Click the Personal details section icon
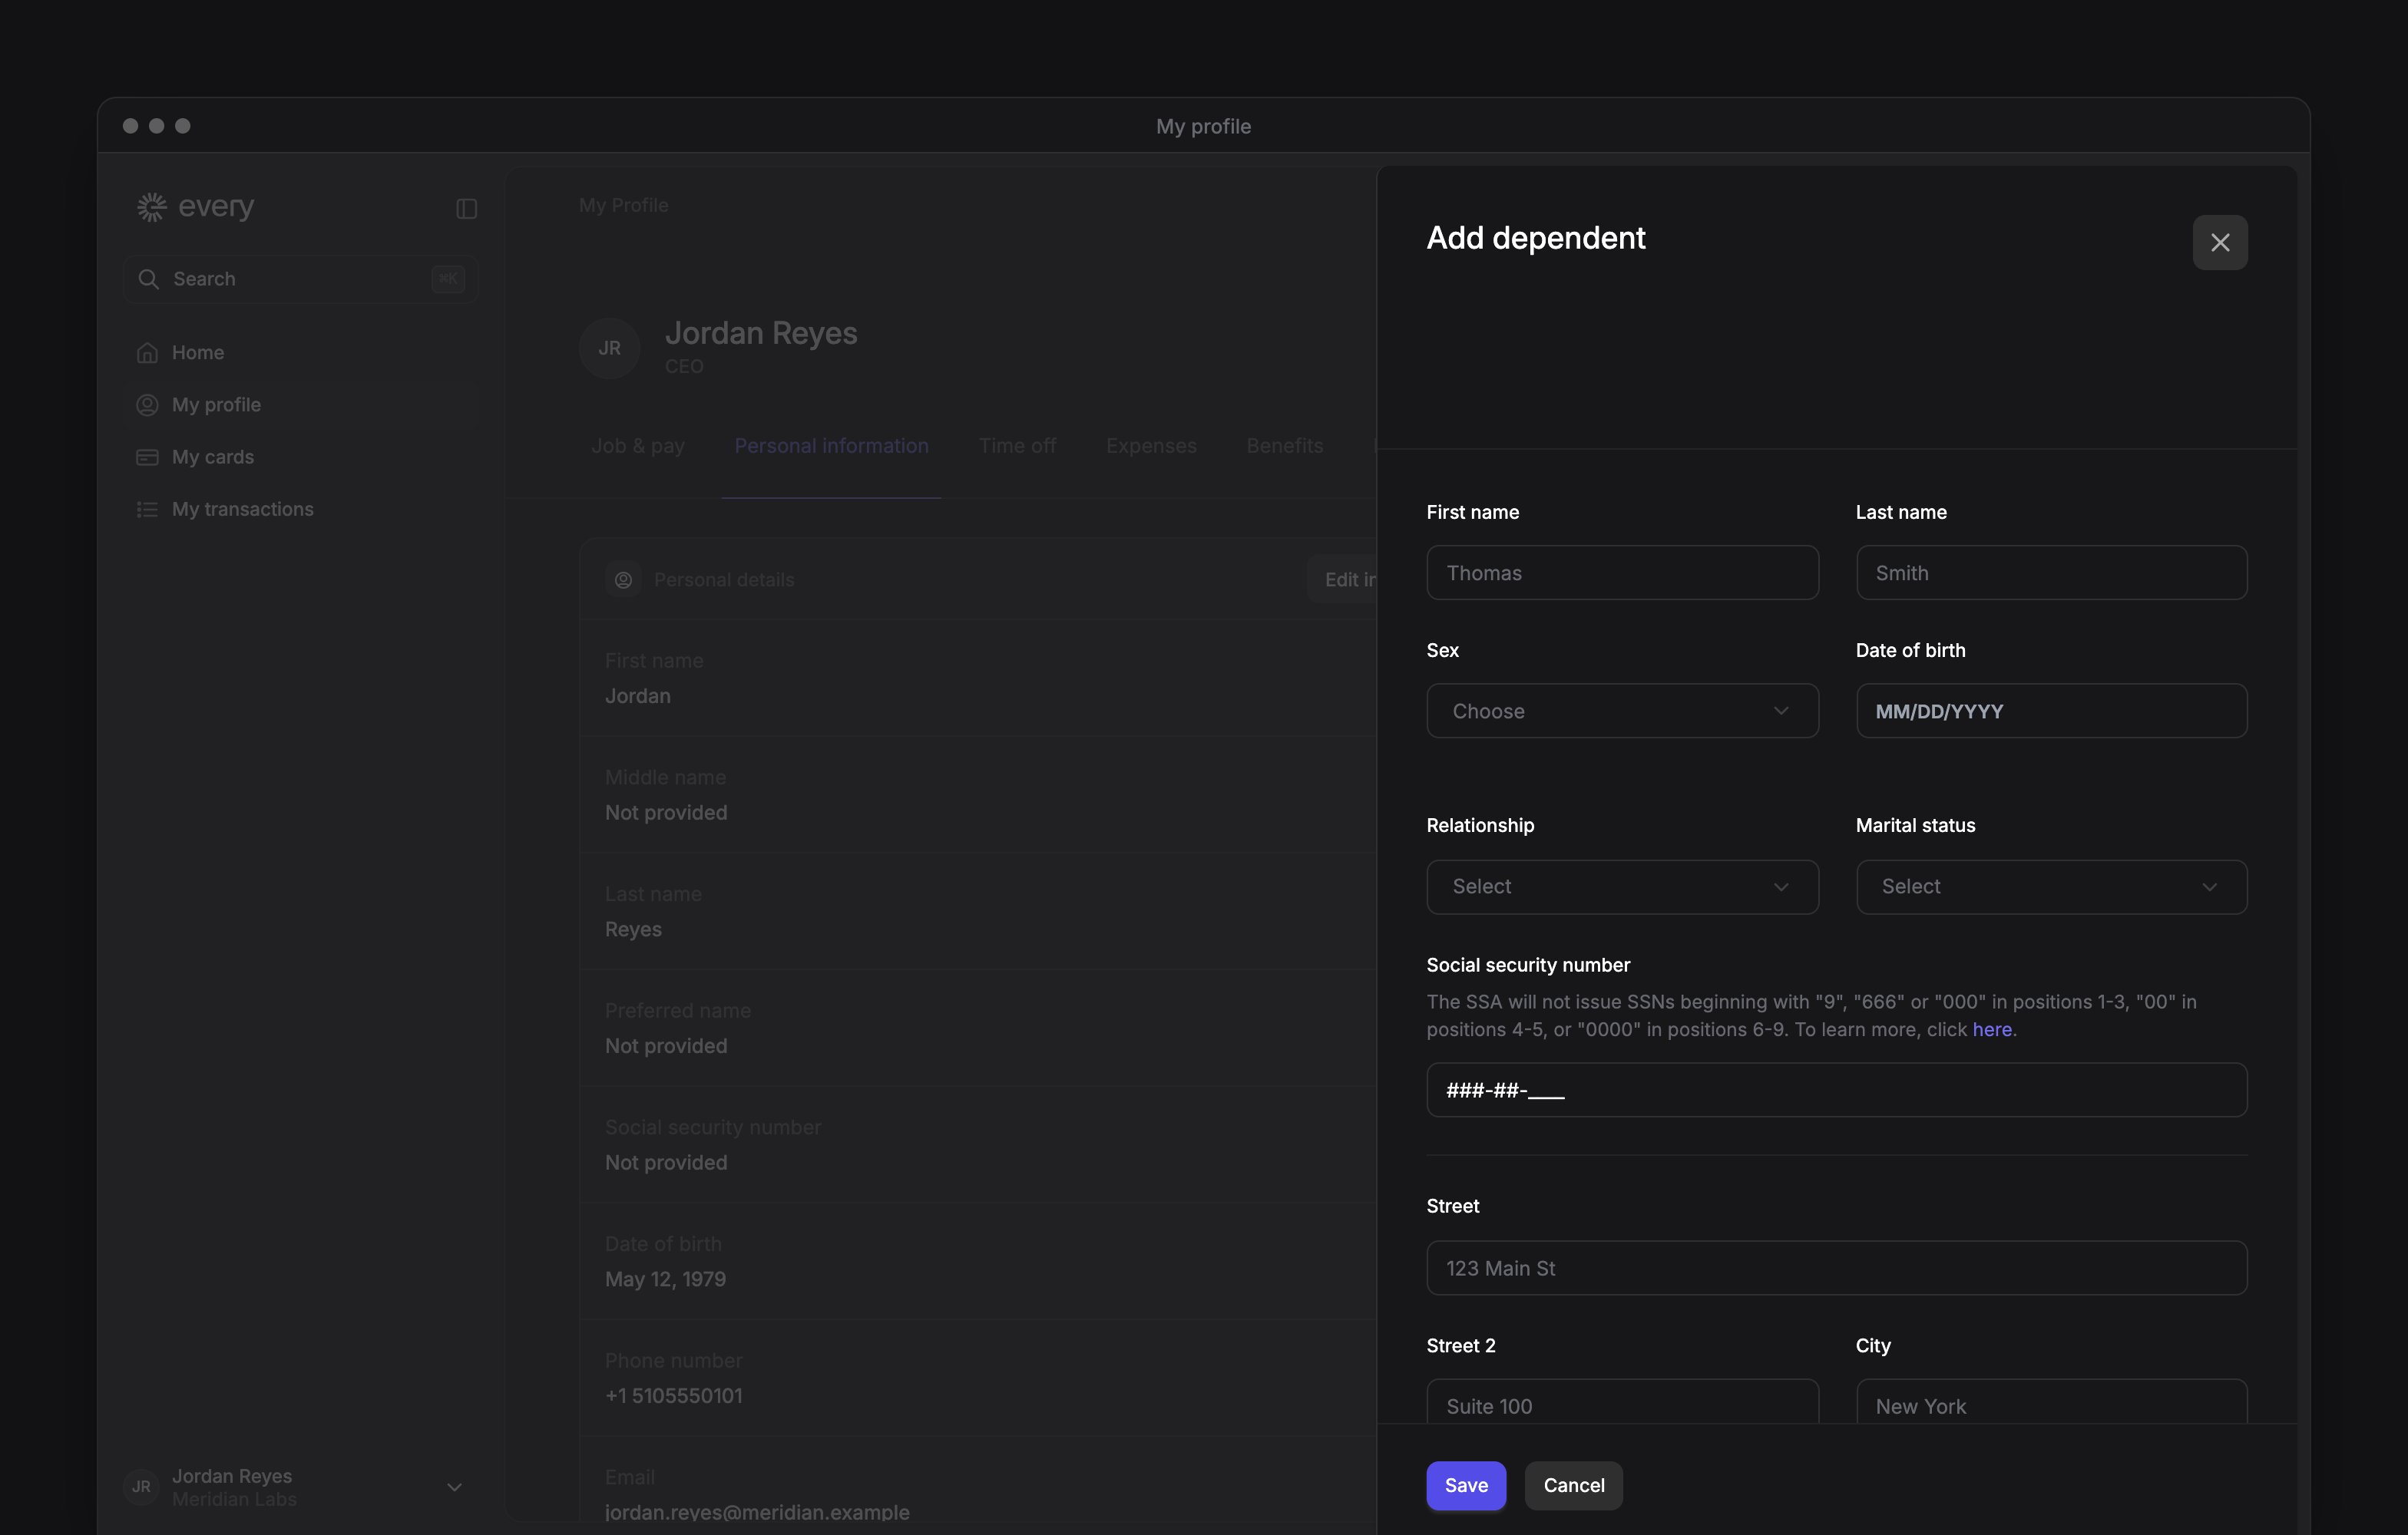Image resolution: width=2408 pixels, height=1535 pixels. (623, 579)
